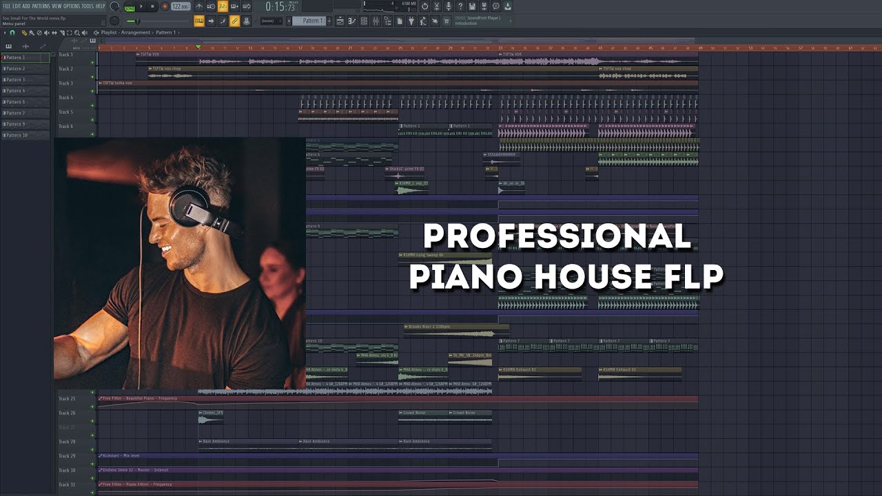Open the EDIT menu
The image size is (882, 496).
[x=17, y=6]
